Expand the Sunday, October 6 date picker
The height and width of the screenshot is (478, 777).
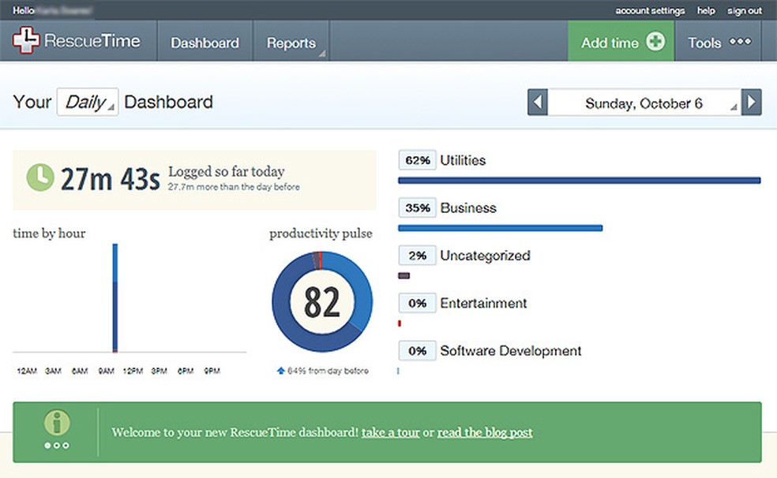(x=644, y=103)
